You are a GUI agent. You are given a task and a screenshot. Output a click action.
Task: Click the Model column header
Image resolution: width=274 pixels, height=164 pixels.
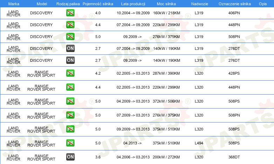click(42, 4)
